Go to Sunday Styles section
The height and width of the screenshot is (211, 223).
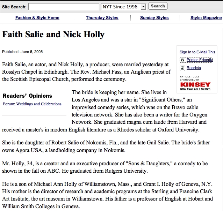click(x=154, y=18)
